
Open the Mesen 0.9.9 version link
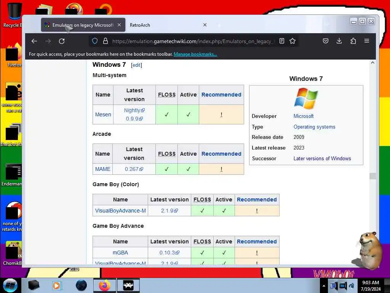134,119
